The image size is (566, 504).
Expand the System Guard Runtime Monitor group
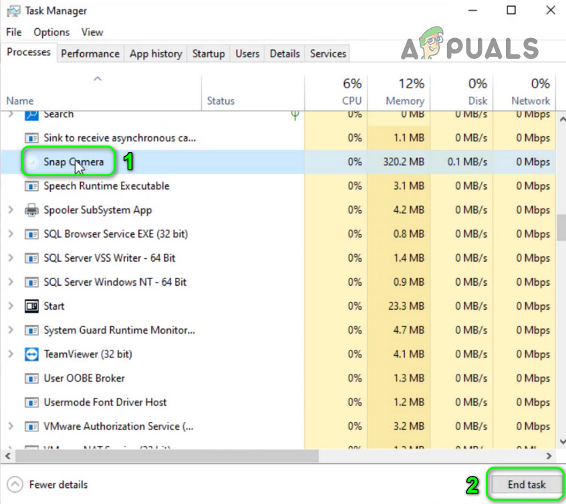pos(11,330)
